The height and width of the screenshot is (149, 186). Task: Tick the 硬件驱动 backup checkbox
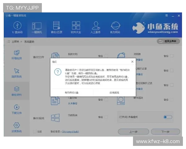pos(172,100)
